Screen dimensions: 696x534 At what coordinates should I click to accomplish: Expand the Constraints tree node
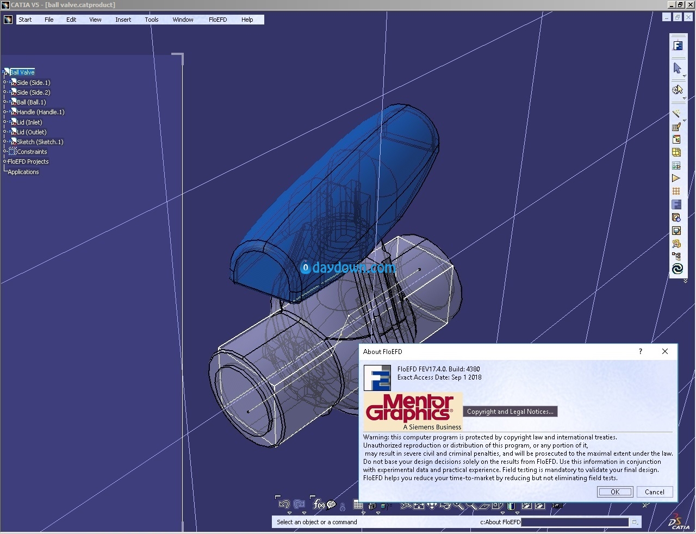[x=5, y=152]
